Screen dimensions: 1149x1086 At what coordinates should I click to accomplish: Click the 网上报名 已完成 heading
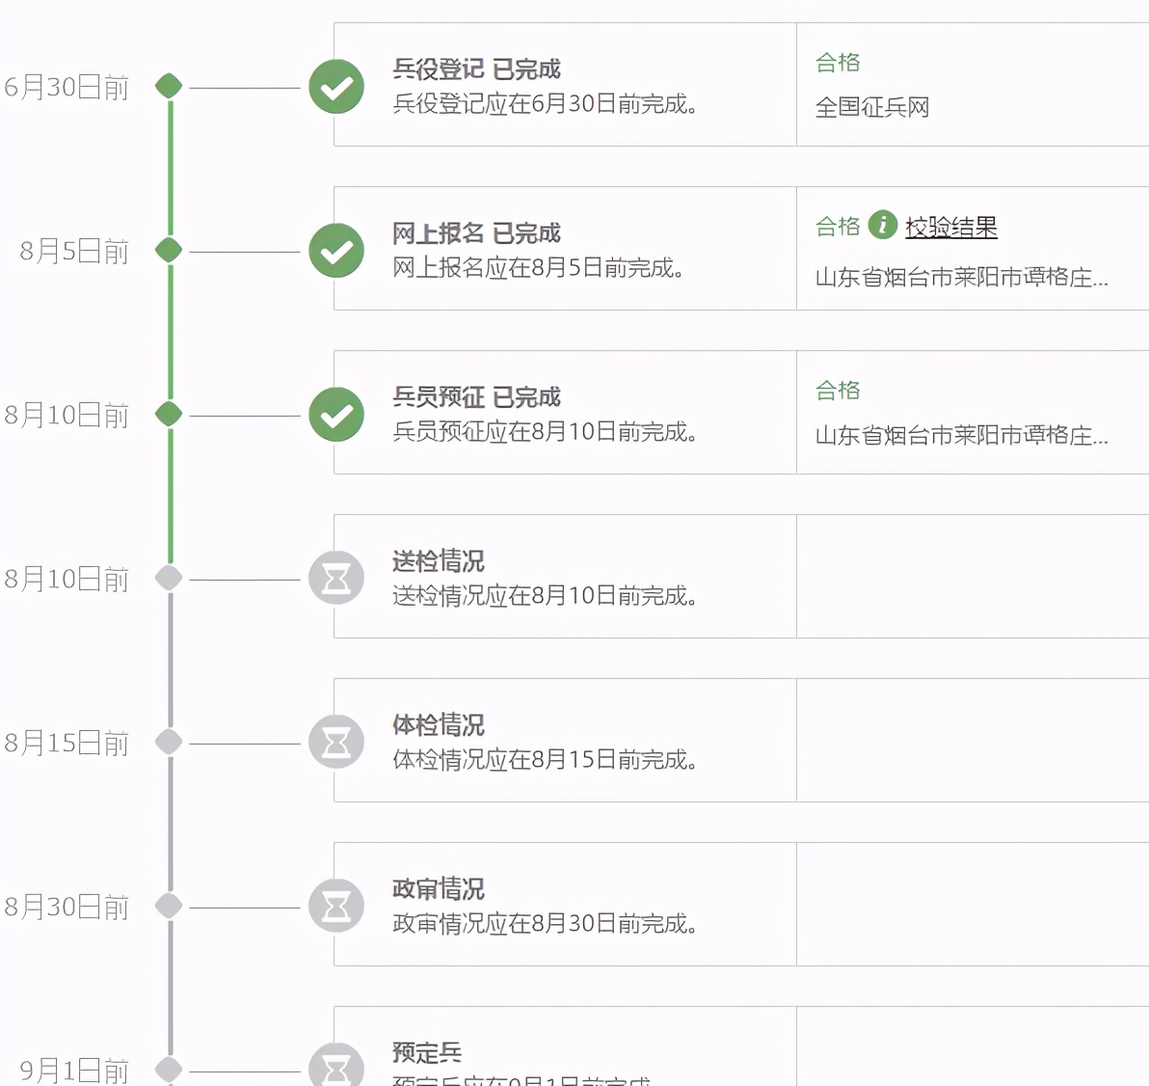(476, 233)
